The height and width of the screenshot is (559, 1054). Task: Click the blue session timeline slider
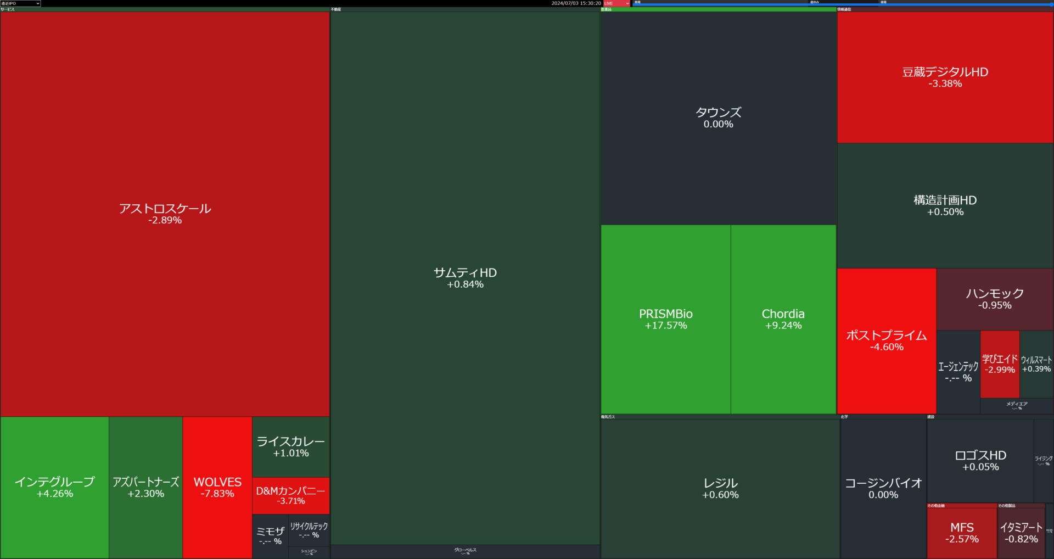click(843, 4)
